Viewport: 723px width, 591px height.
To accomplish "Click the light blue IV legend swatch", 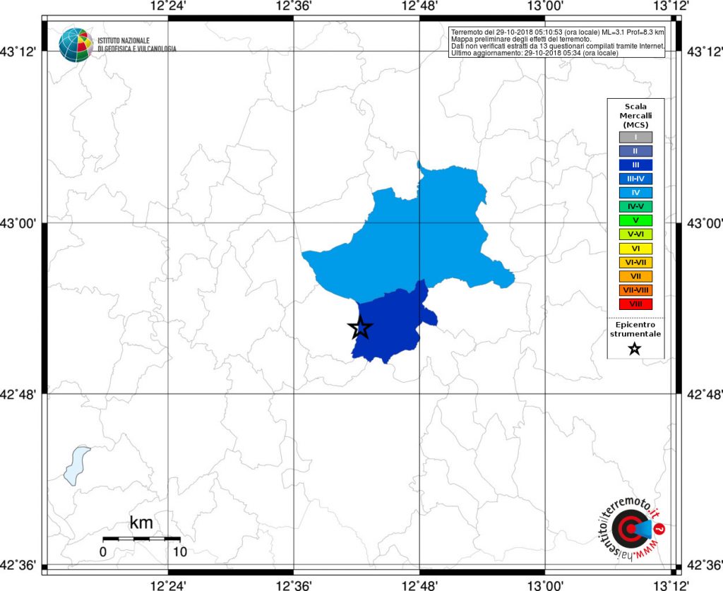I will click(x=635, y=192).
